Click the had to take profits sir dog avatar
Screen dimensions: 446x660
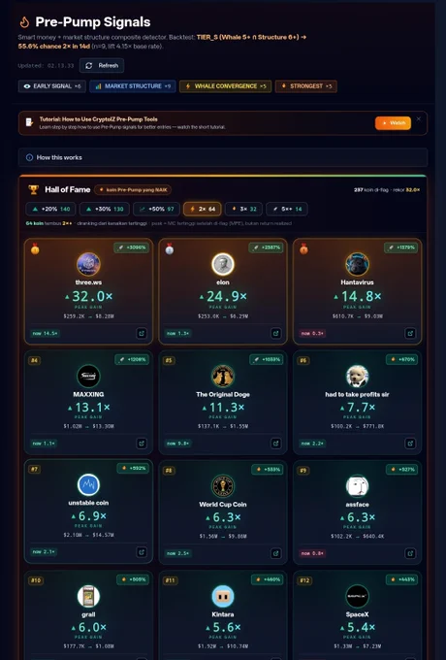pyautogui.click(x=358, y=376)
